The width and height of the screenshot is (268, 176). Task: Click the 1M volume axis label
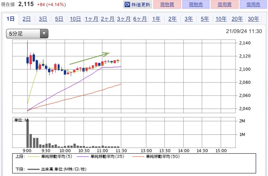point(242,134)
